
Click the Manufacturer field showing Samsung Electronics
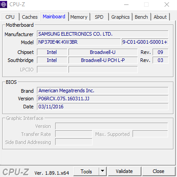pos(103,34)
